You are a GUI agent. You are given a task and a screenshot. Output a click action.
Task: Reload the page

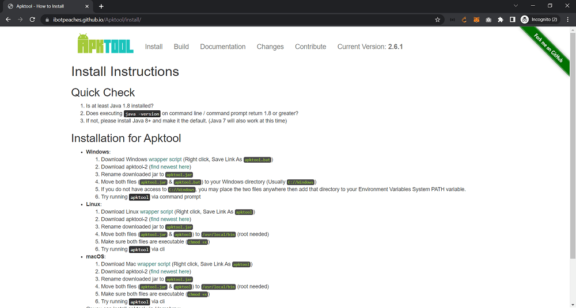click(x=32, y=20)
